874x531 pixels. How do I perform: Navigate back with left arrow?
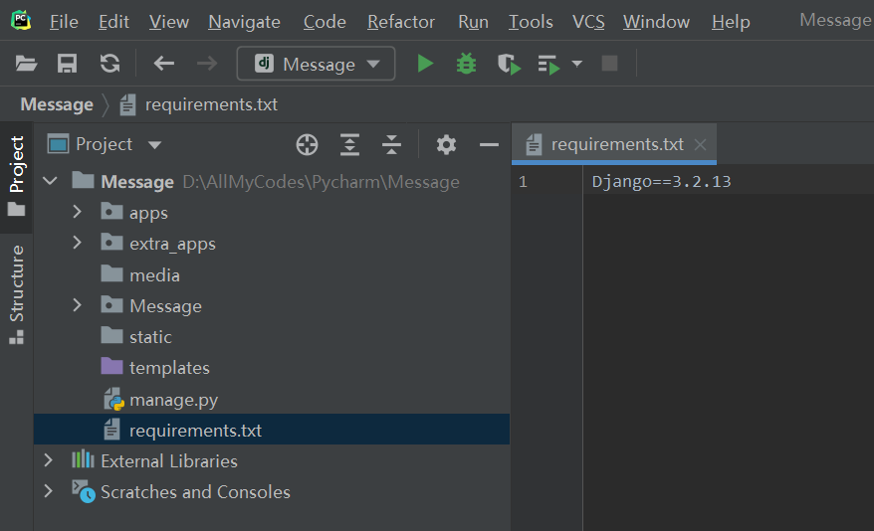(x=164, y=64)
